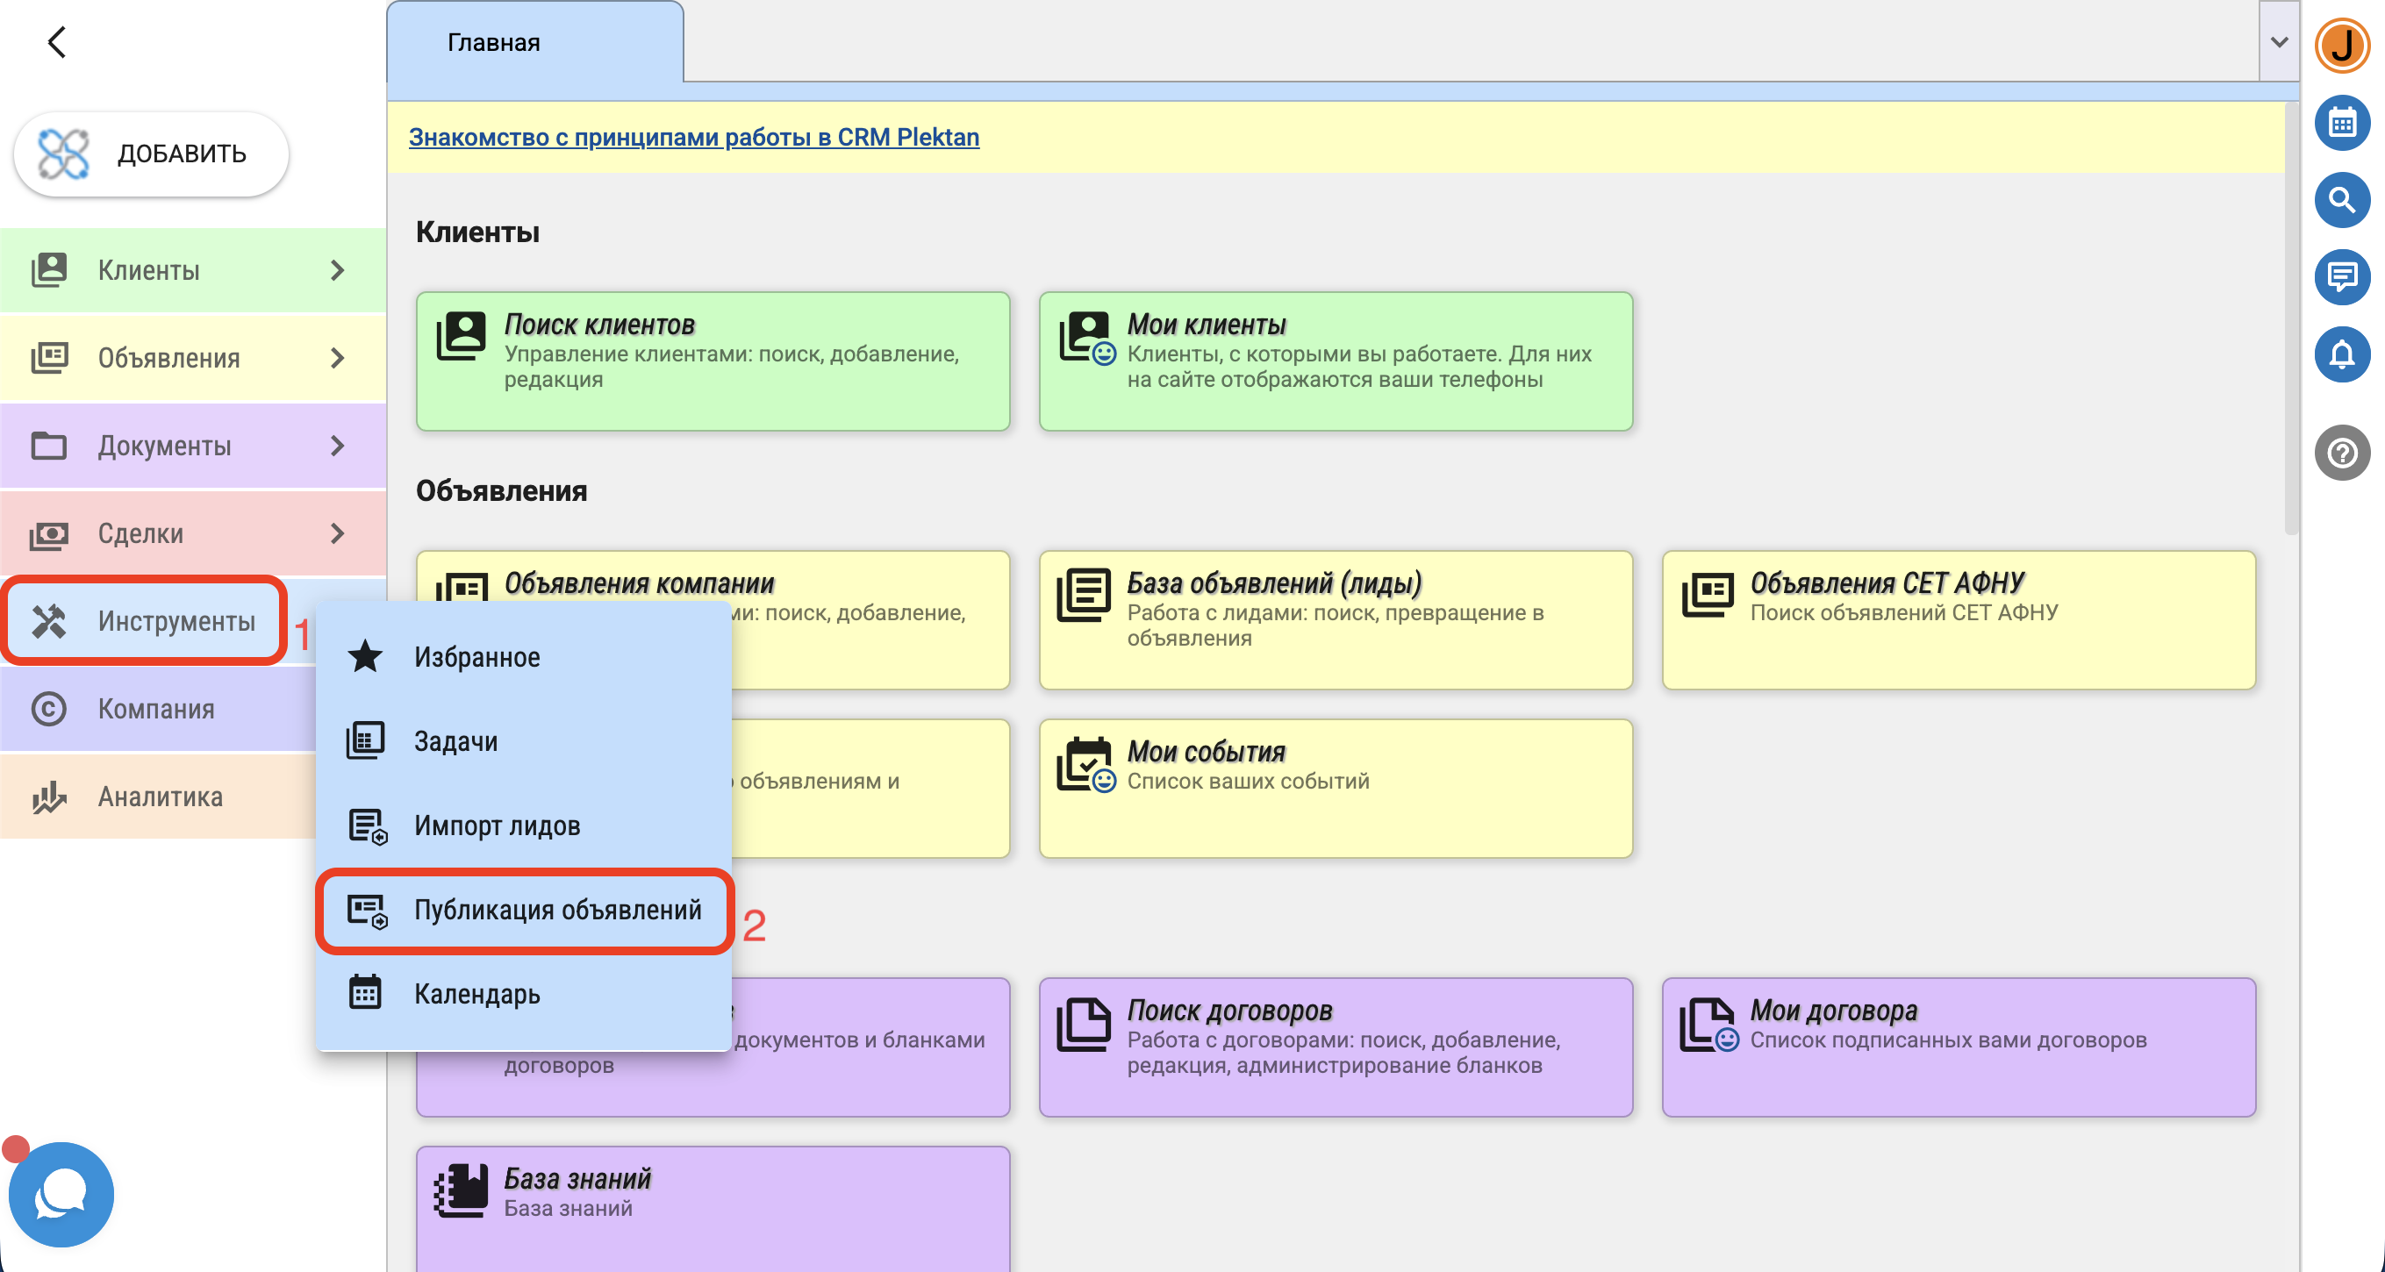
Task: Click the back arrow at top left
Action: 57,41
